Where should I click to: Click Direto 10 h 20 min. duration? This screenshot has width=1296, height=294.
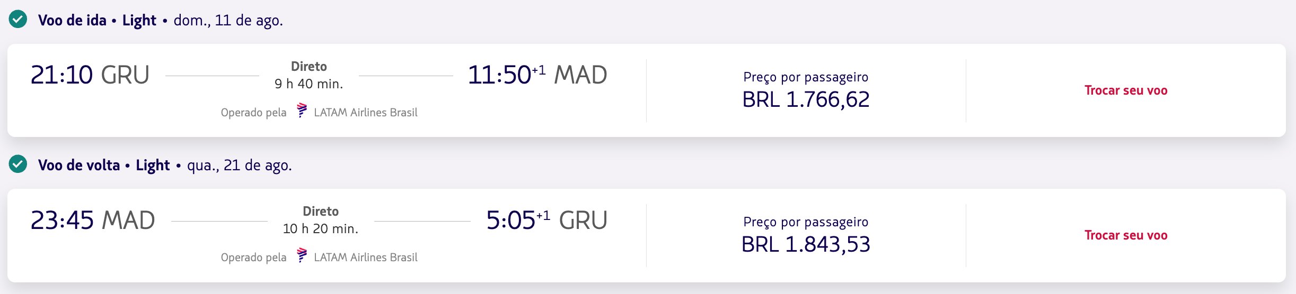click(321, 220)
